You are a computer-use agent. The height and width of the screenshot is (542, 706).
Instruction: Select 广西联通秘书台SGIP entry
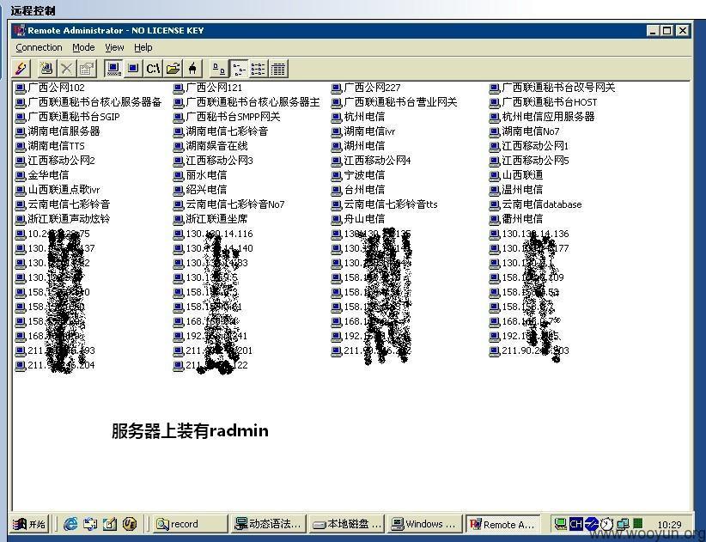click(x=68, y=117)
